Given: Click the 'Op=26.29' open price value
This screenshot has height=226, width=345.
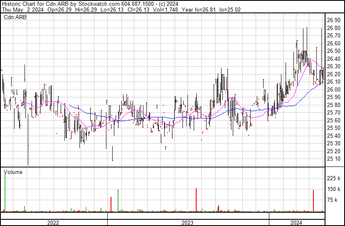Looking at the screenshot, I should click(x=59, y=10).
